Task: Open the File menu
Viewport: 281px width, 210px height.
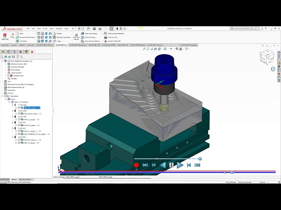Action: pos(28,28)
